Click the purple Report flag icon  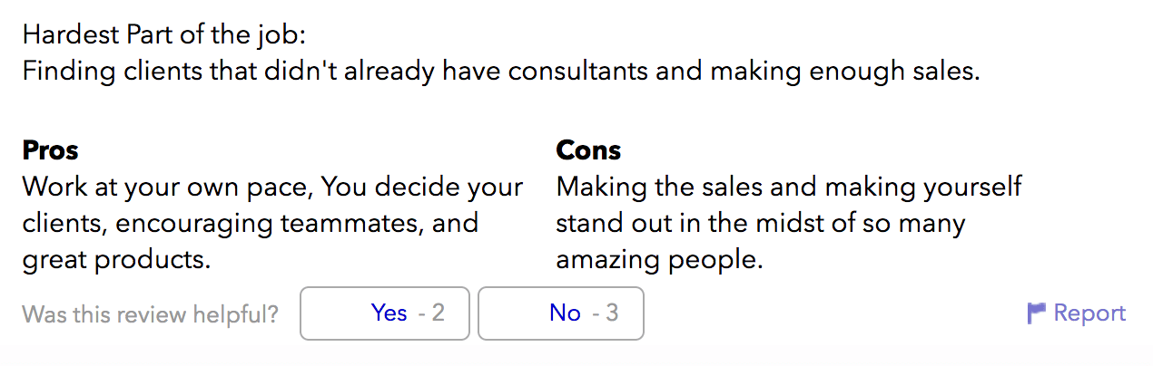pos(1037,313)
